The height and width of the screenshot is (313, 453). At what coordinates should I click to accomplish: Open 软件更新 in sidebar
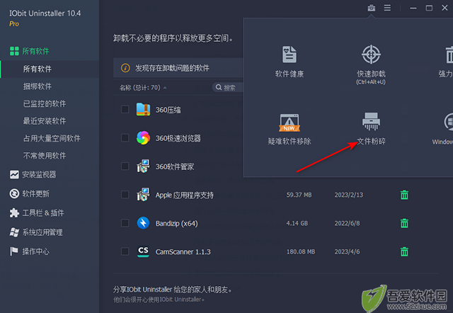pyautogui.click(x=30, y=193)
